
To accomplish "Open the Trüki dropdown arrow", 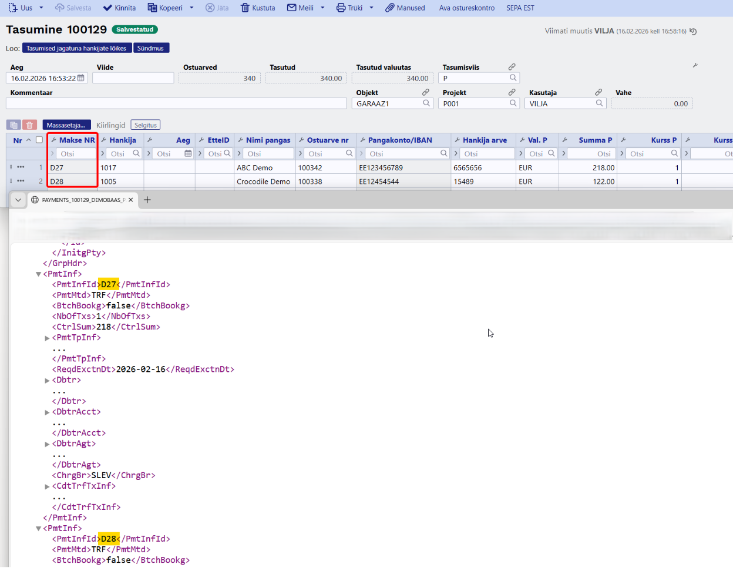I will click(x=371, y=8).
